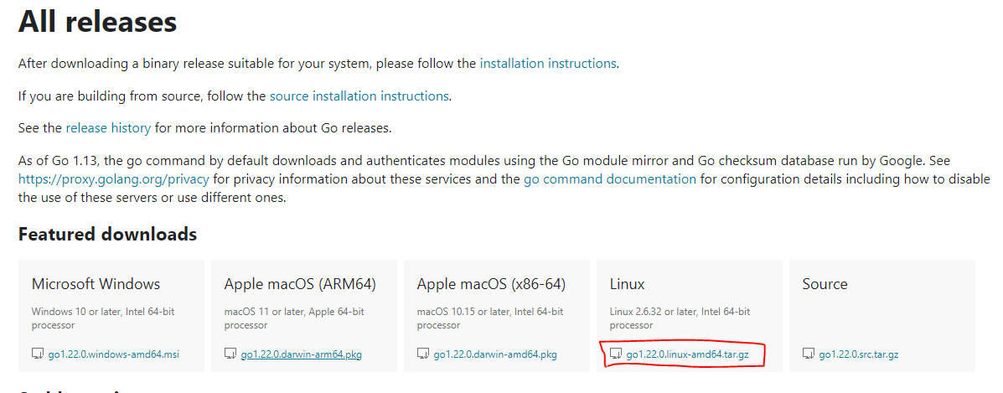Viewport: 1003px width, 393px height.
Task: Select the Source card title
Action: tap(825, 283)
